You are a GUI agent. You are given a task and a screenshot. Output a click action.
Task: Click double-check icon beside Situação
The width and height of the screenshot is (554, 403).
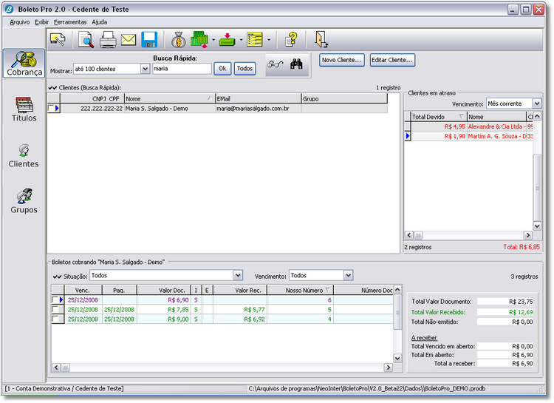[x=57, y=277]
